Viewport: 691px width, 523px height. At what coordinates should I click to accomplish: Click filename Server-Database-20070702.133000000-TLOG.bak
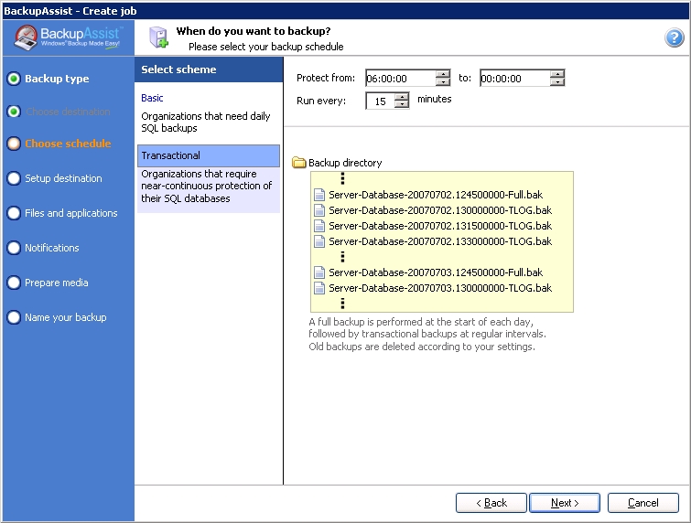(440, 241)
